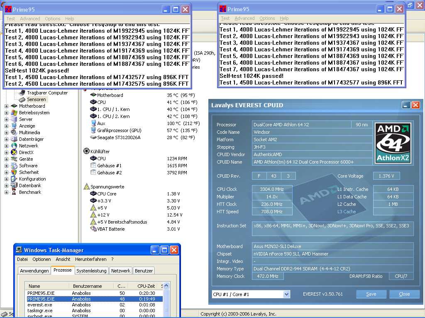Viewport: 425px width, 318px height.
Task: Click the Seagate ST3120026A drive icon
Action: pos(93,137)
